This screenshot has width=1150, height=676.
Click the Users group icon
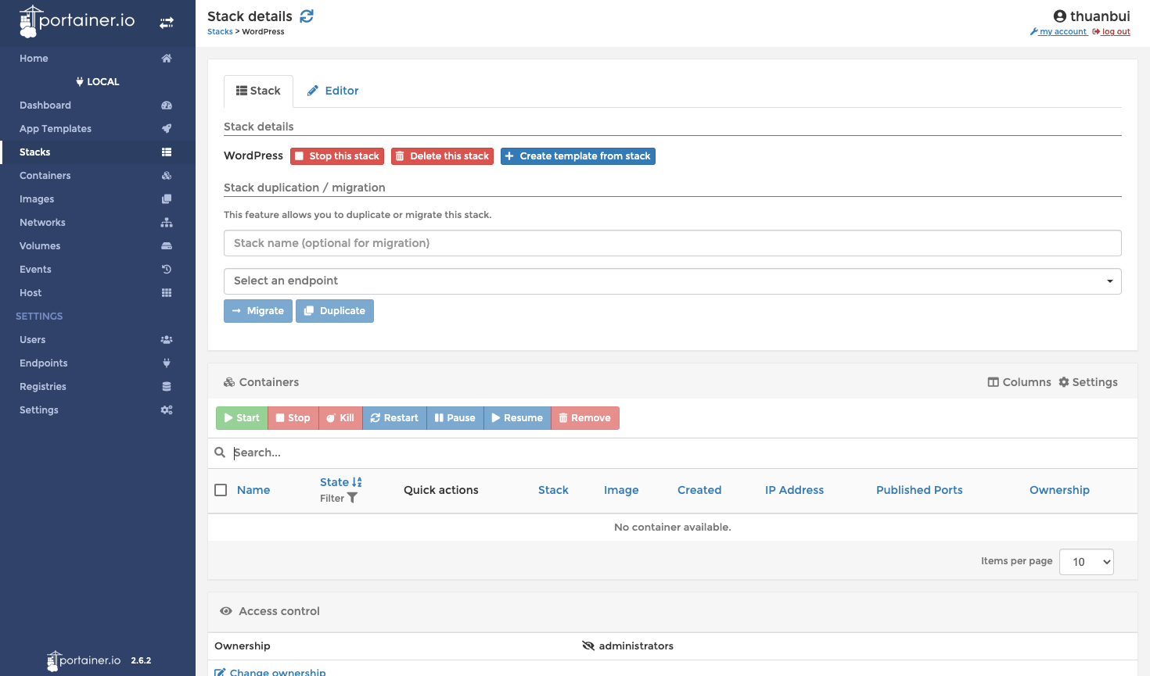(167, 340)
